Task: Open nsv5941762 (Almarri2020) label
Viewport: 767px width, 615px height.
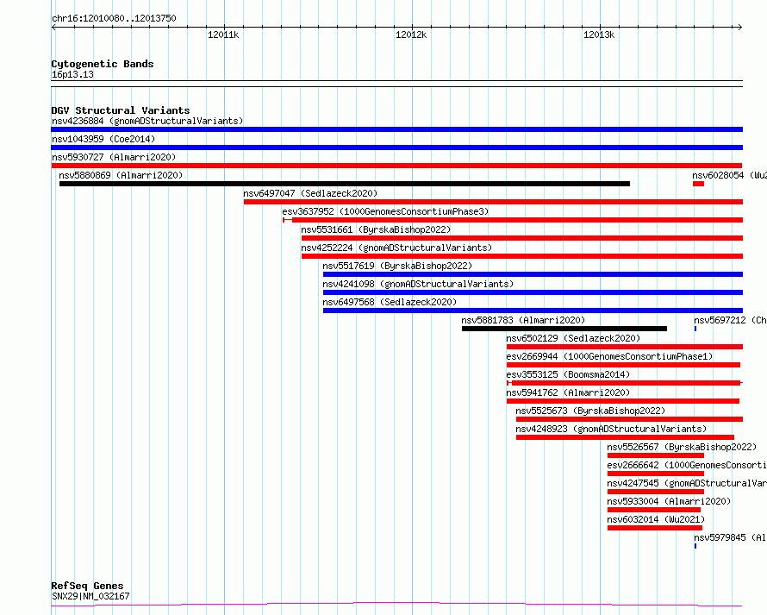Action: (568, 392)
